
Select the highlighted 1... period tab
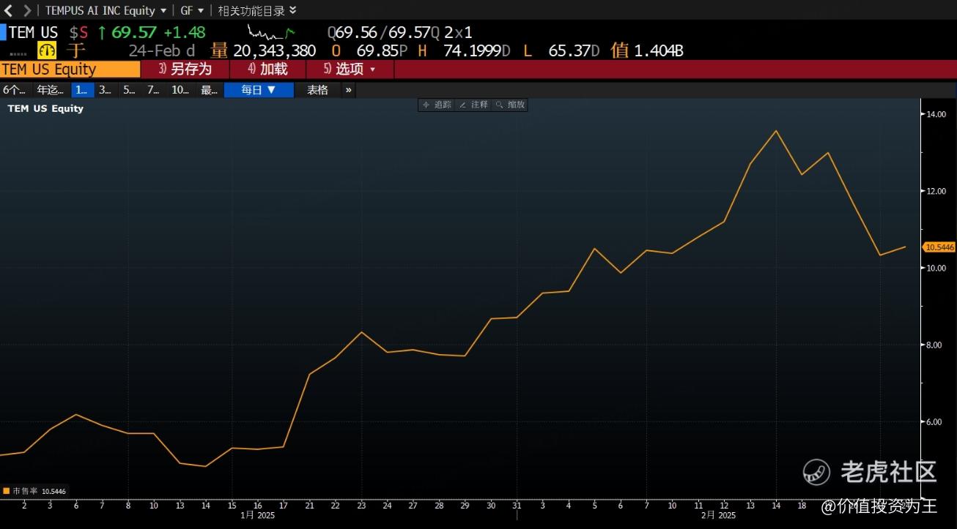(x=81, y=90)
